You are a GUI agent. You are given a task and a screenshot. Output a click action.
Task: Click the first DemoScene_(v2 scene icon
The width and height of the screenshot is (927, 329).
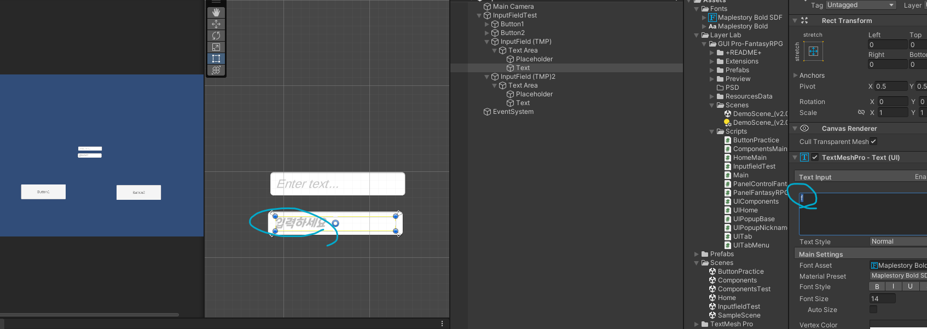(728, 114)
